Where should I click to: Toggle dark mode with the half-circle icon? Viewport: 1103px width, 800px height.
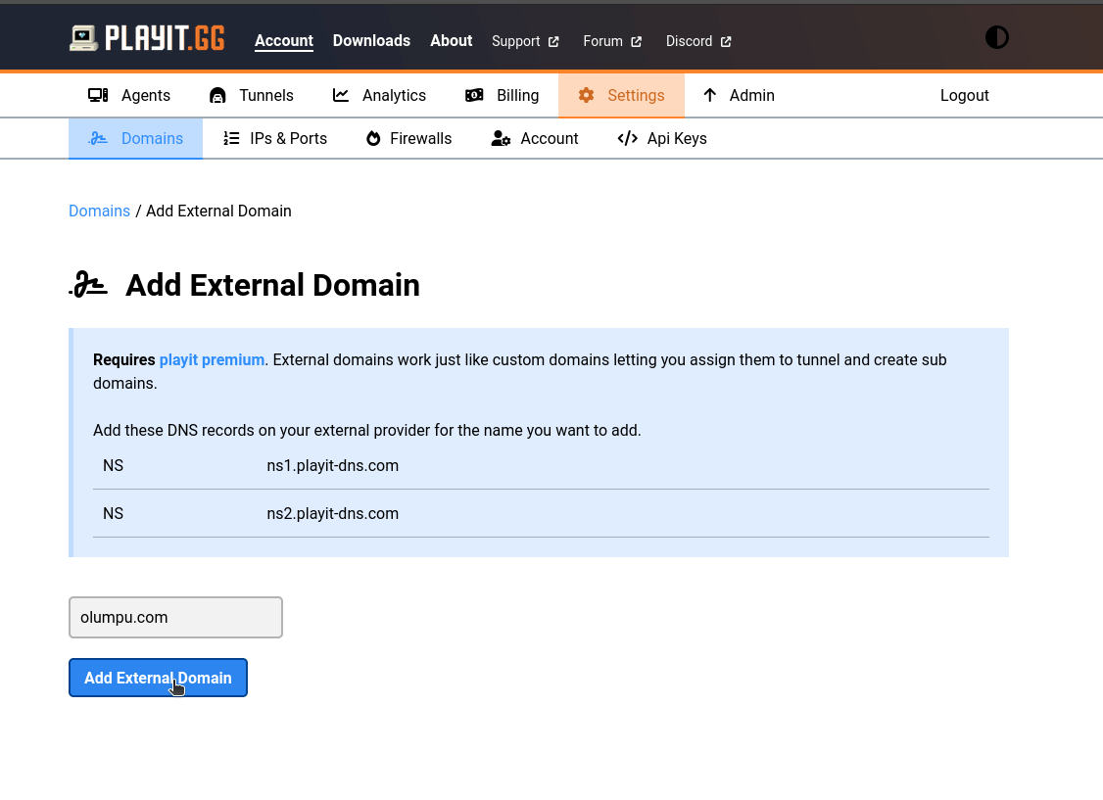996,37
